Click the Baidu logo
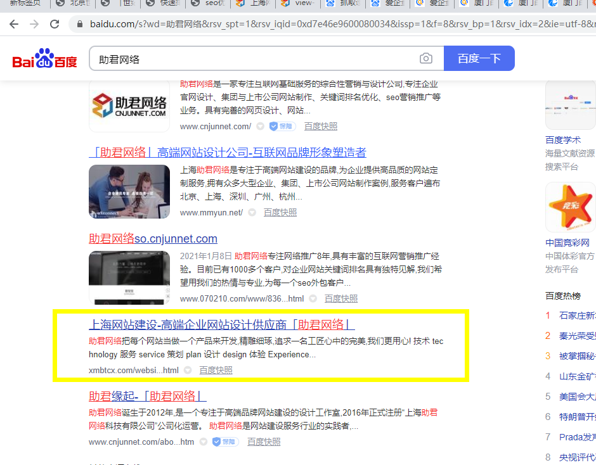Screen dimensions: 596x465 (x=44, y=58)
